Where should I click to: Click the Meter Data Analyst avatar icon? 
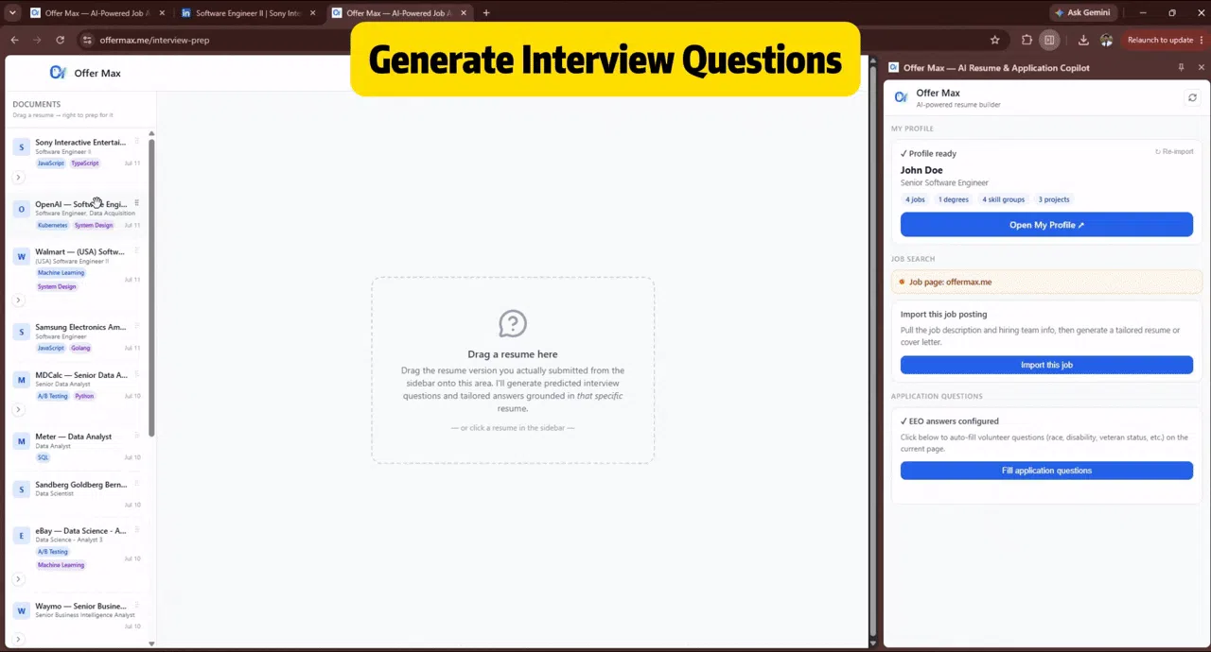click(21, 441)
